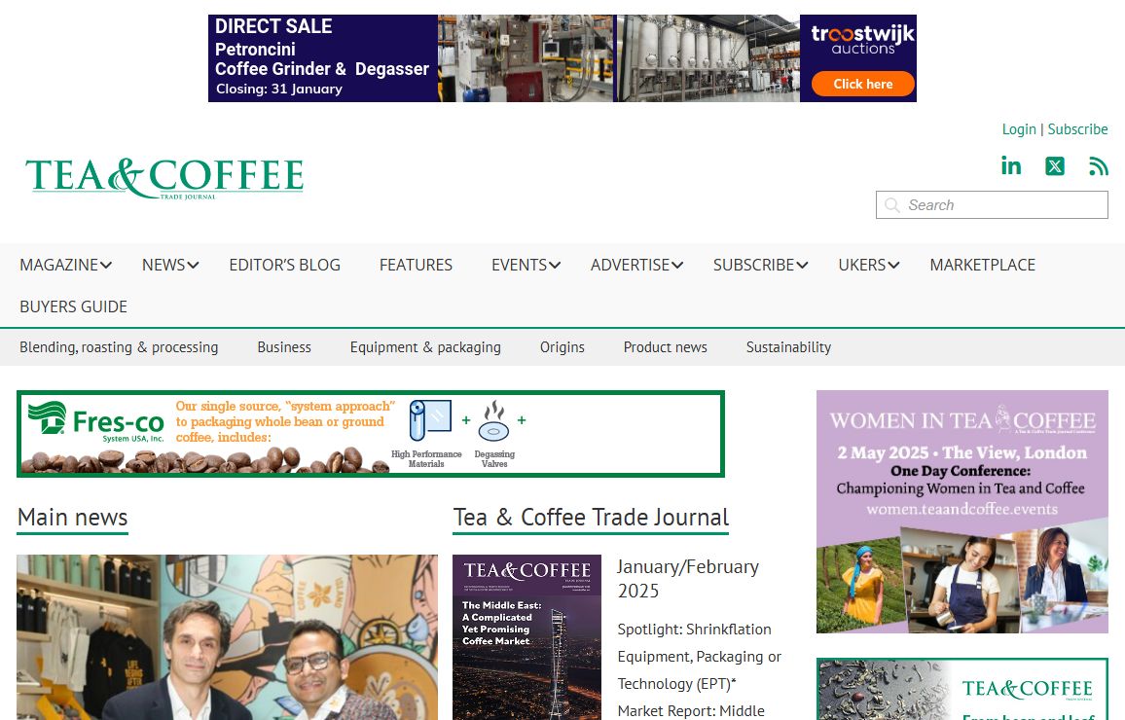Open the X (Twitter) social icon
This screenshot has width=1125, height=720.
point(1055,166)
